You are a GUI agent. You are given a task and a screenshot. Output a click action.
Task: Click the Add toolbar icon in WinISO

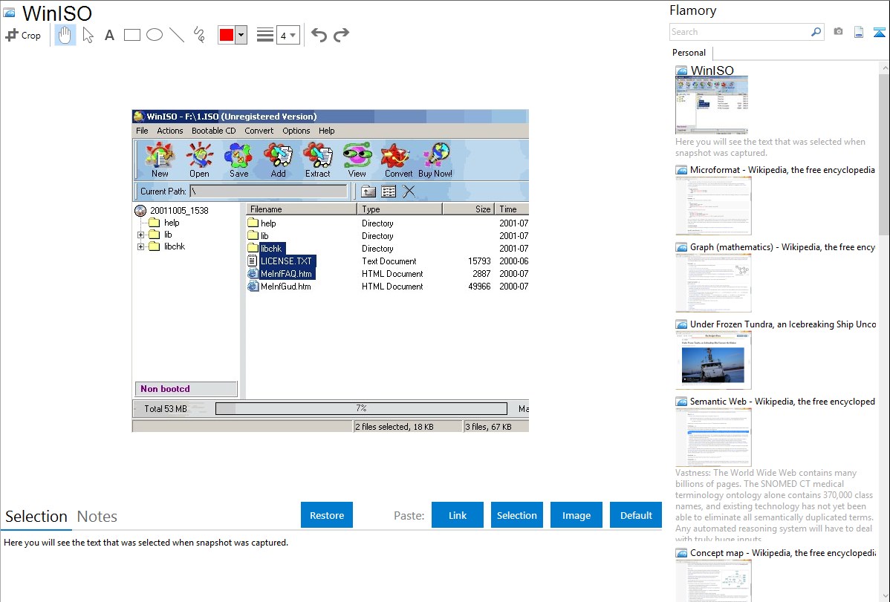tap(278, 160)
